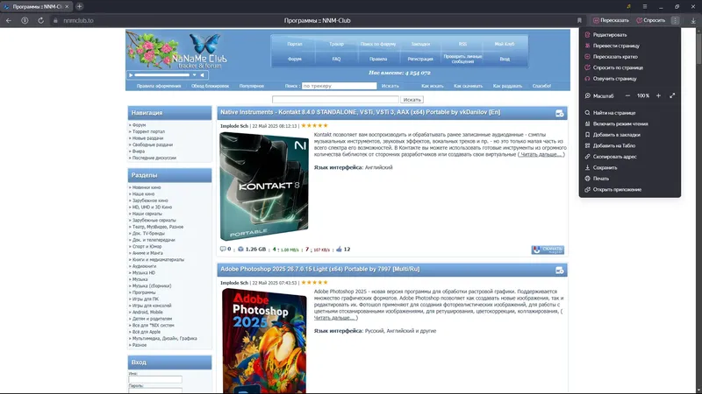Select 'Спросить по странице' menu entry
The image size is (702, 394).
(629, 67)
